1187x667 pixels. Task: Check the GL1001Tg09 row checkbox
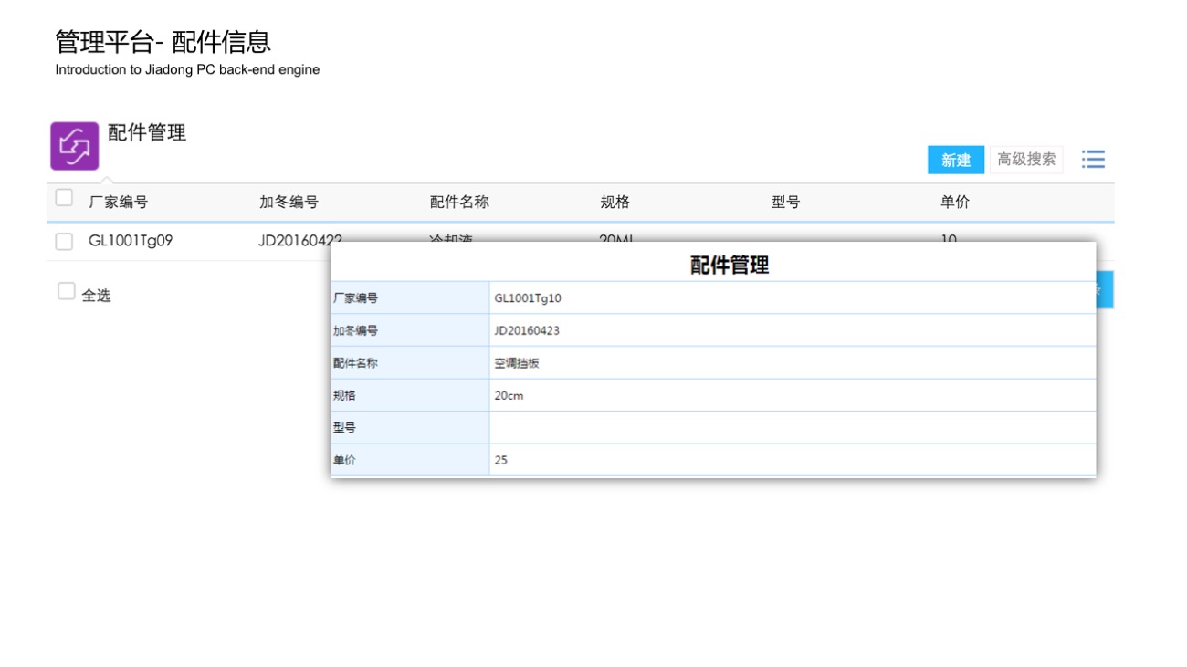point(64,242)
